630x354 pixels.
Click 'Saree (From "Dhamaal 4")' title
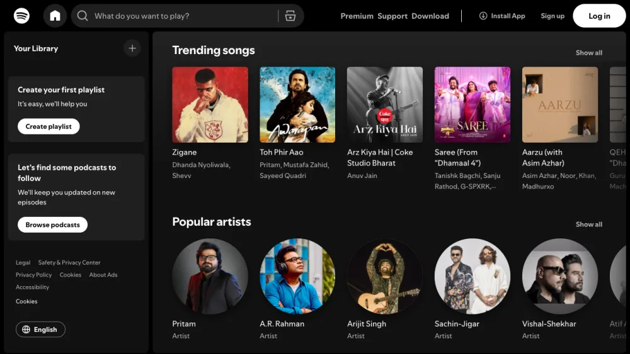(x=457, y=158)
